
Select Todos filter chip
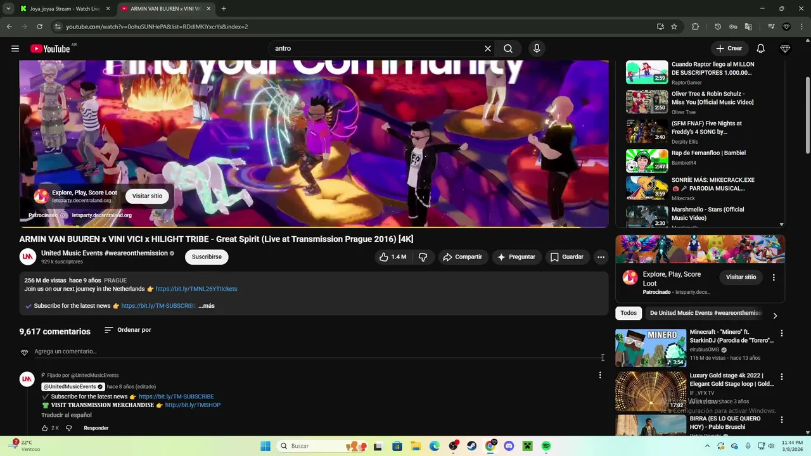click(x=629, y=313)
